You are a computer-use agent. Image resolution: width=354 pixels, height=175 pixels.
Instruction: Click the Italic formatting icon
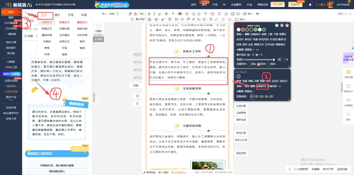point(154,14)
